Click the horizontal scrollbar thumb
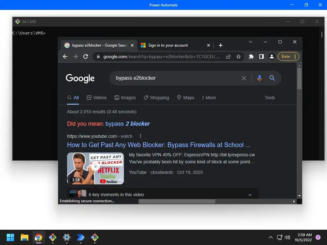327x245 pixels. click(x=177, y=202)
